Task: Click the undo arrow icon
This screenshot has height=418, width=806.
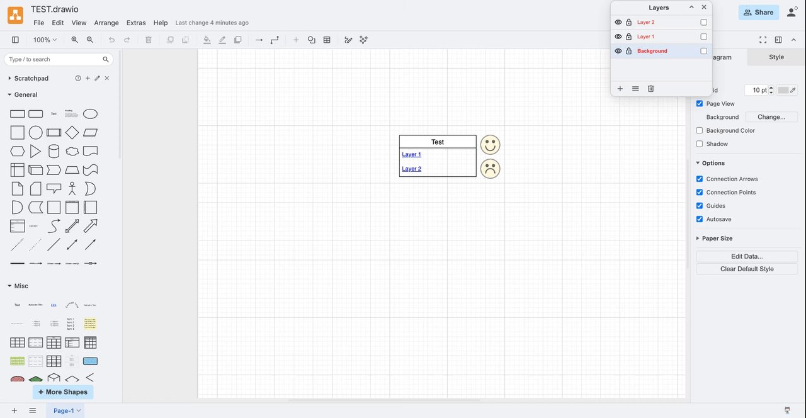Action: 111,40
